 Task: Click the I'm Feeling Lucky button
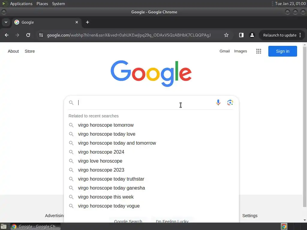point(172,220)
